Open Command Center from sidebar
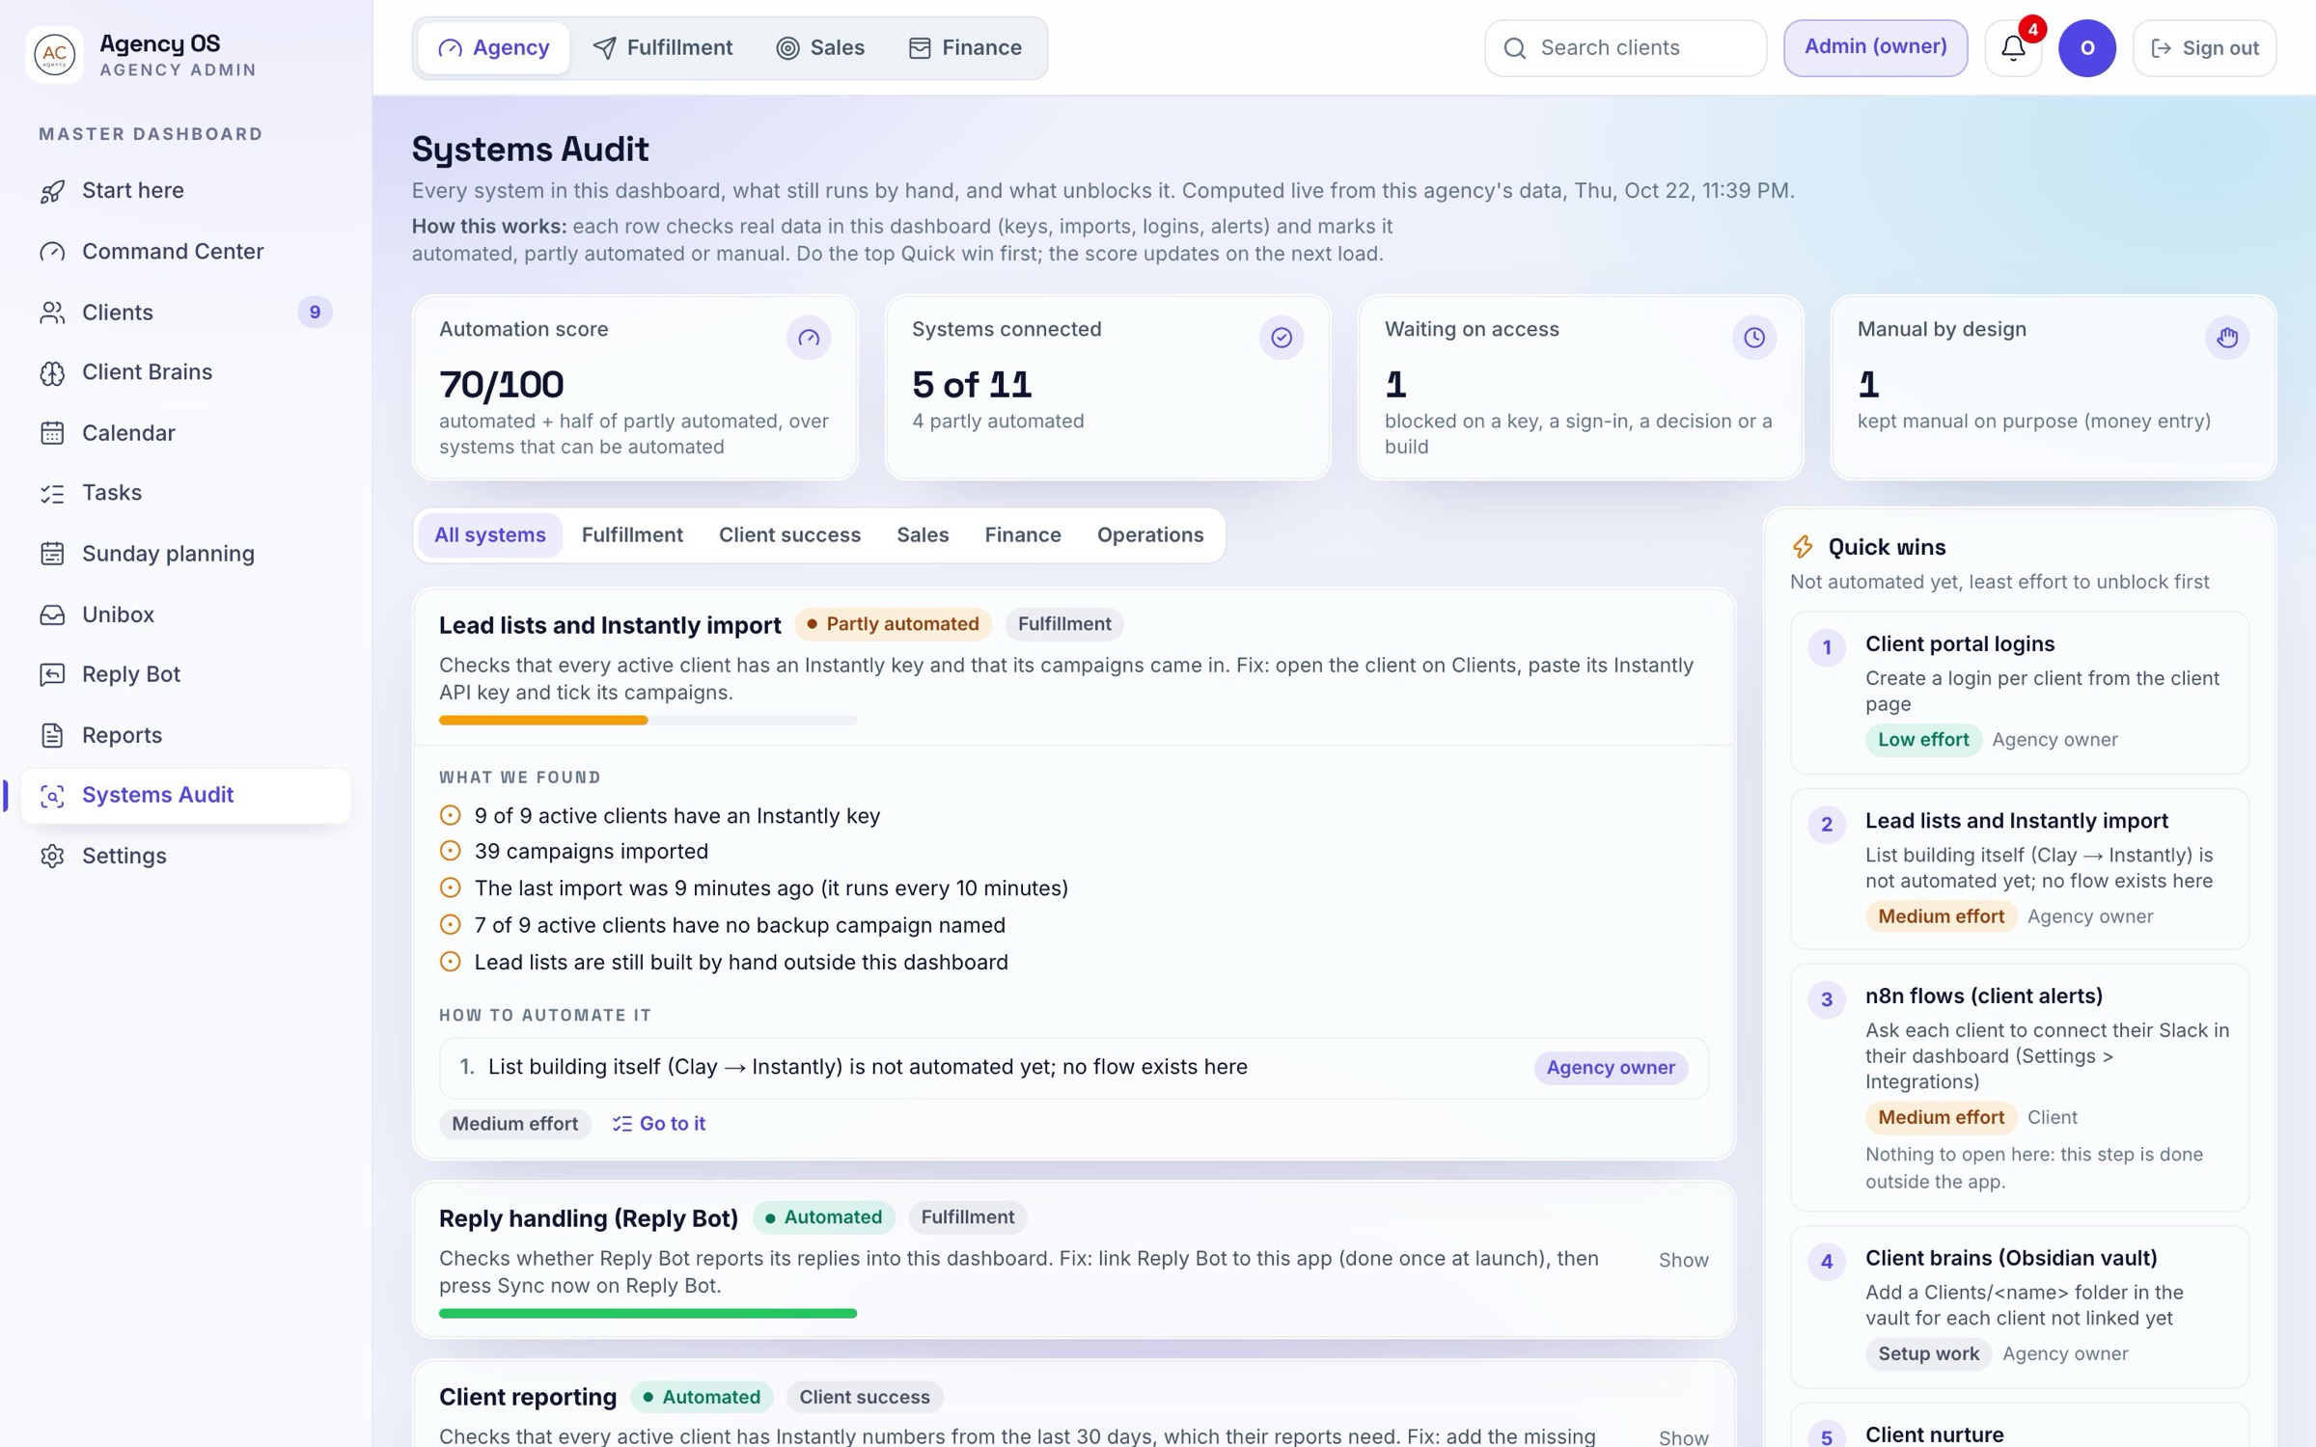 pos(185,252)
